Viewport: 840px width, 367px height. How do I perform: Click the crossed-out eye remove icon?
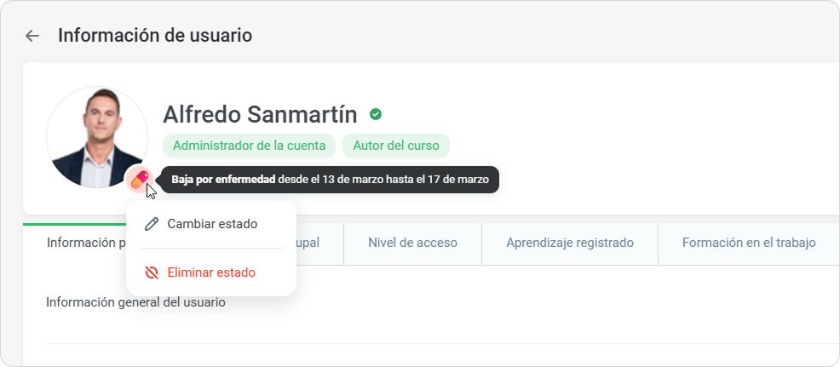pyautogui.click(x=152, y=272)
